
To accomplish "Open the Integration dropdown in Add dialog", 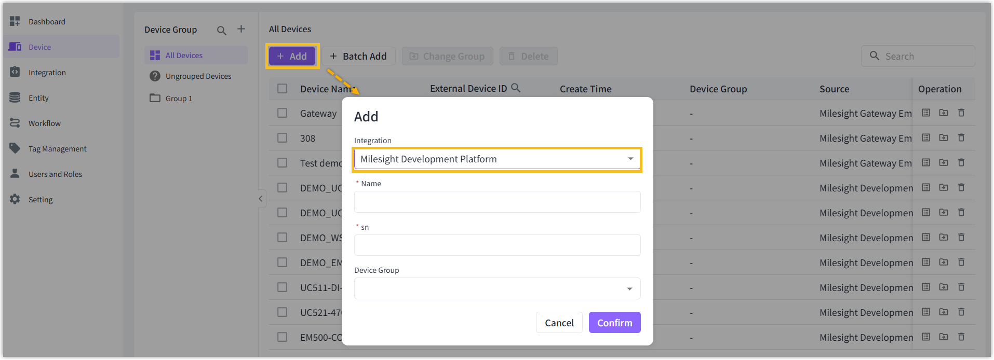I will [497, 159].
